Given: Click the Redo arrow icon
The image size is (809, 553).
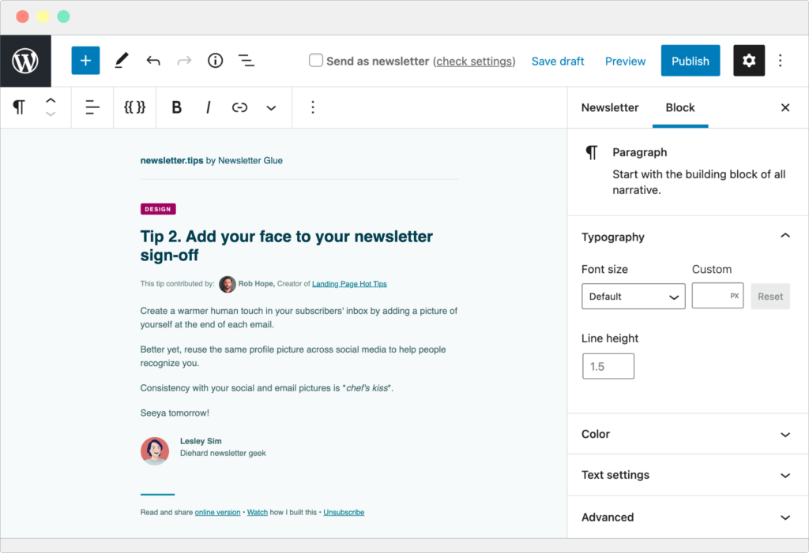Looking at the screenshot, I should (184, 61).
